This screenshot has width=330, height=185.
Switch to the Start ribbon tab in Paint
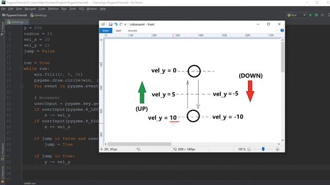(118, 31)
